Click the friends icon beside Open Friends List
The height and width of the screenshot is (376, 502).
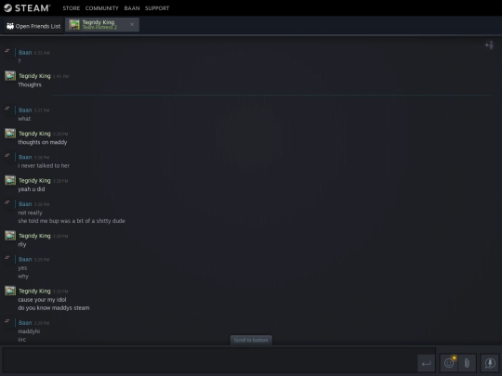click(10, 26)
